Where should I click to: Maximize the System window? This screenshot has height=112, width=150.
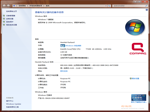(139, 1)
